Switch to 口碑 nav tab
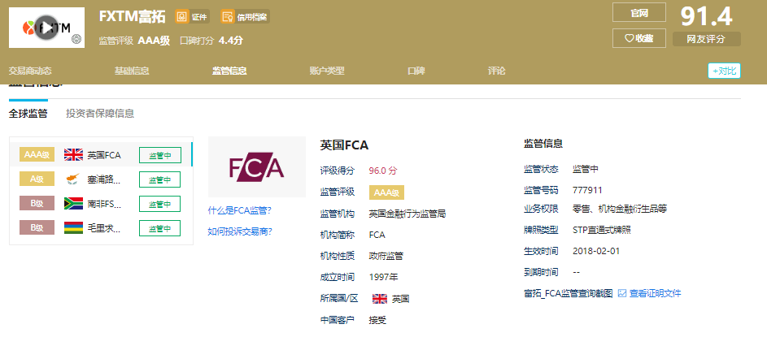The height and width of the screenshot is (350, 767). (x=416, y=71)
